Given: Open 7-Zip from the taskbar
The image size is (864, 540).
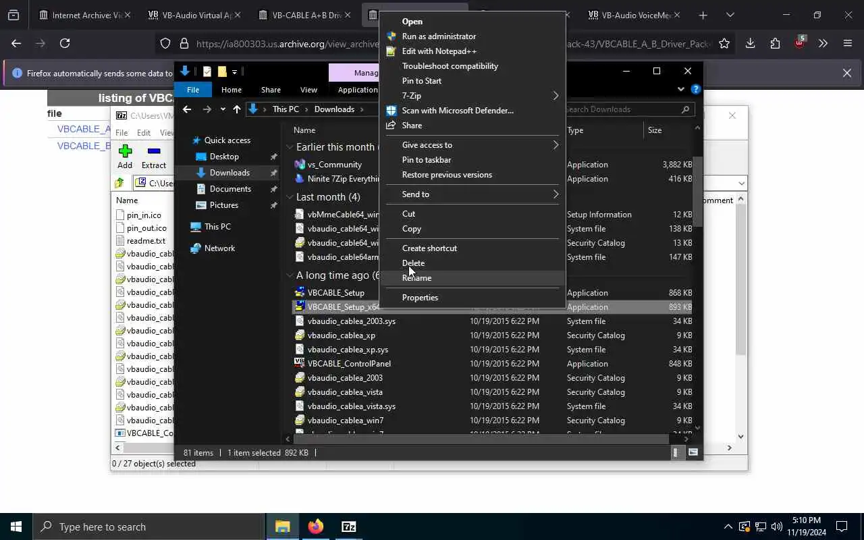Looking at the screenshot, I should coord(348,526).
